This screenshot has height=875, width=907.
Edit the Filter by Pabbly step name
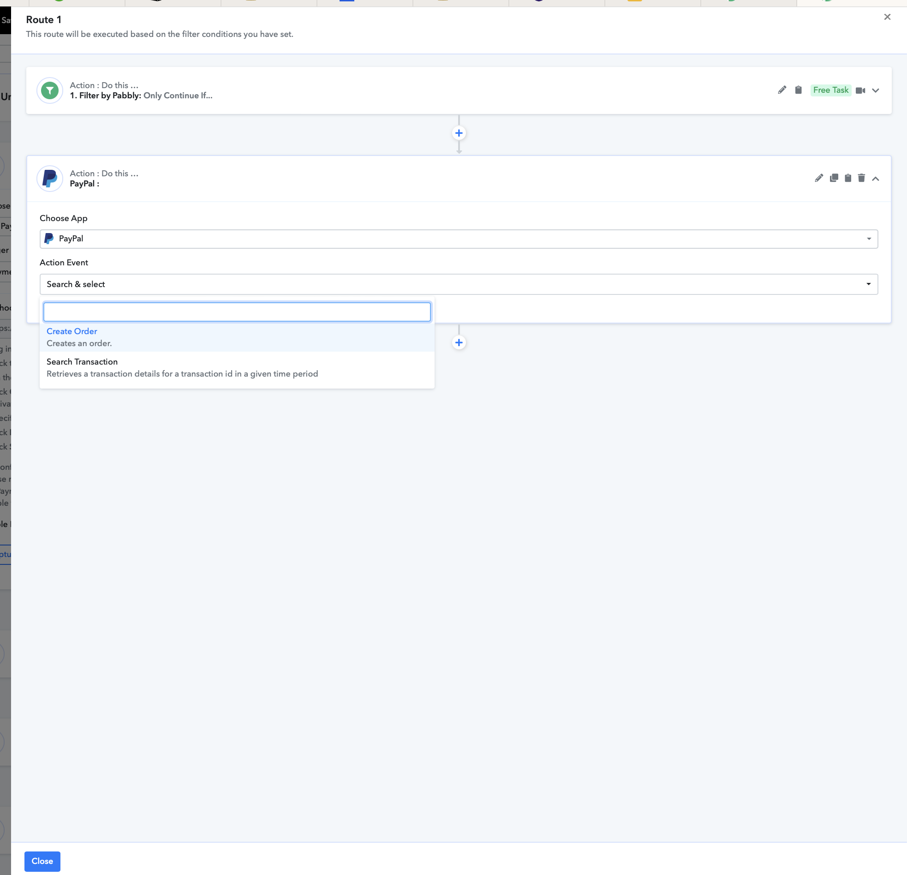coord(782,90)
